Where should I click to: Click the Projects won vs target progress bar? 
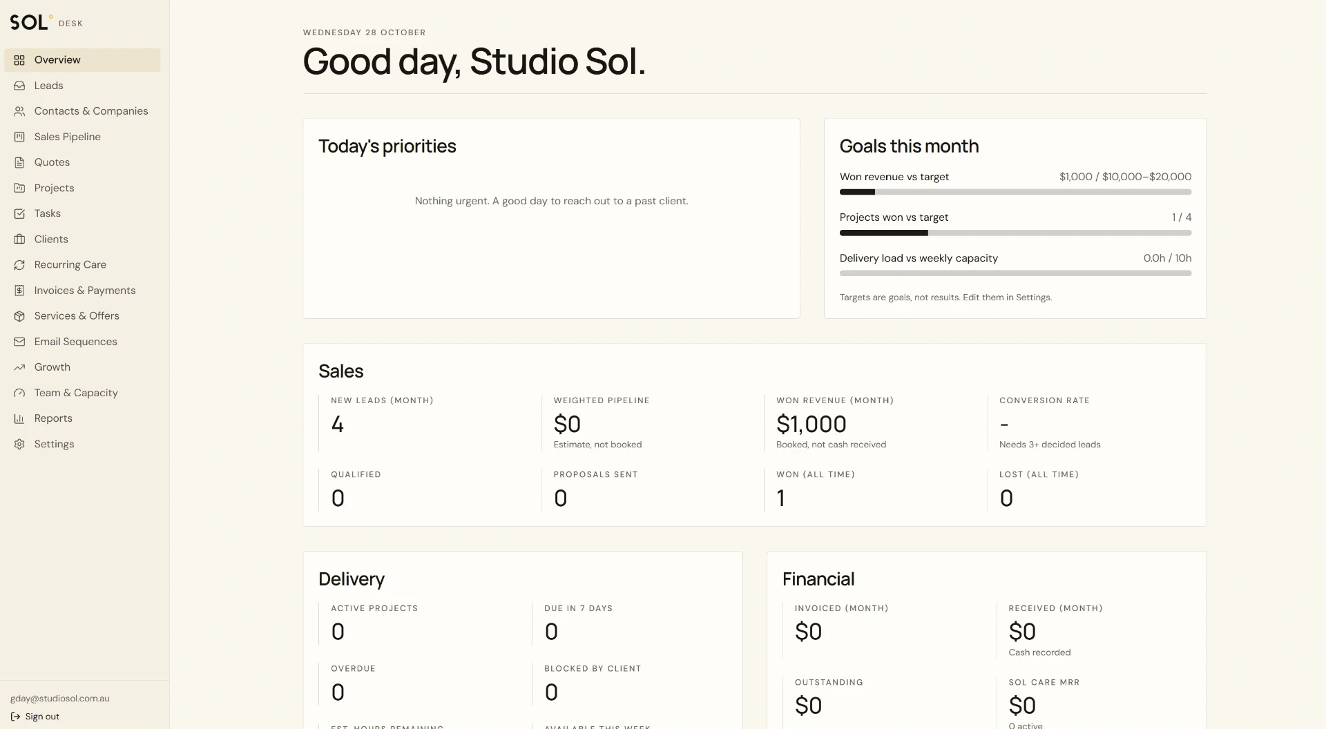(x=1015, y=233)
